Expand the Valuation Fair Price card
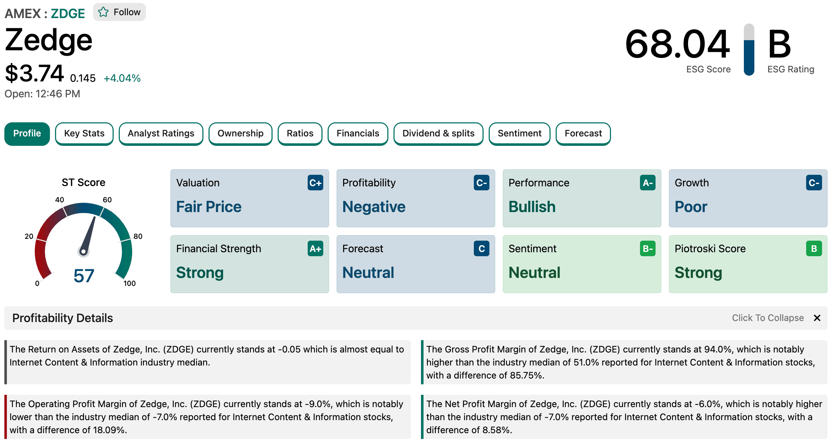The width and height of the screenshot is (834, 448). pyautogui.click(x=249, y=198)
